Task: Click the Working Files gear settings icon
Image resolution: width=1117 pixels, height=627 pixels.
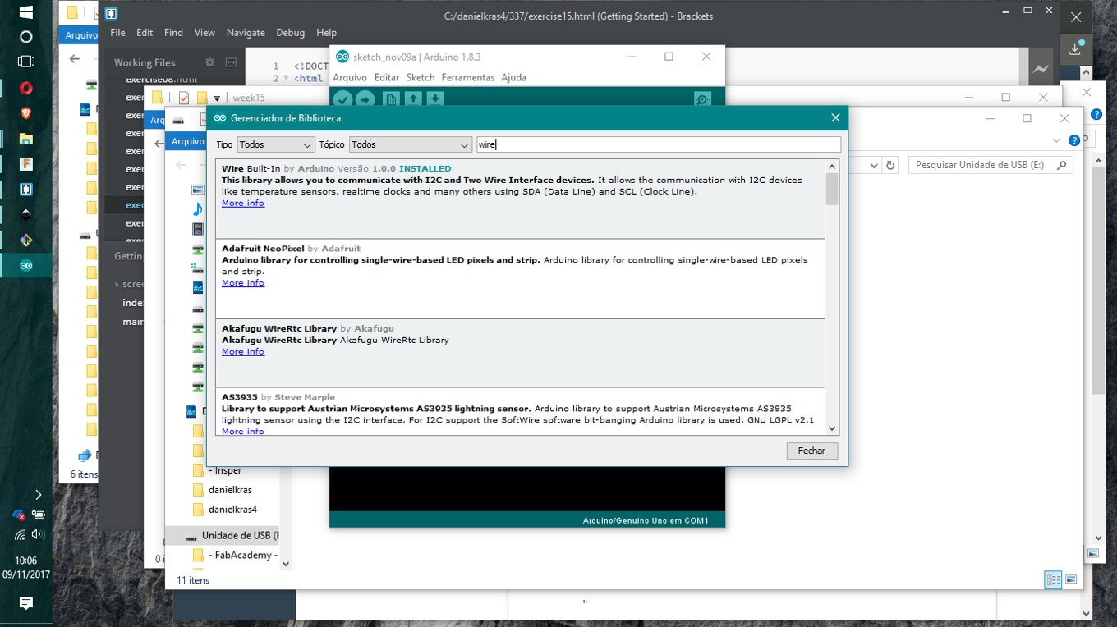Action: tap(209, 62)
